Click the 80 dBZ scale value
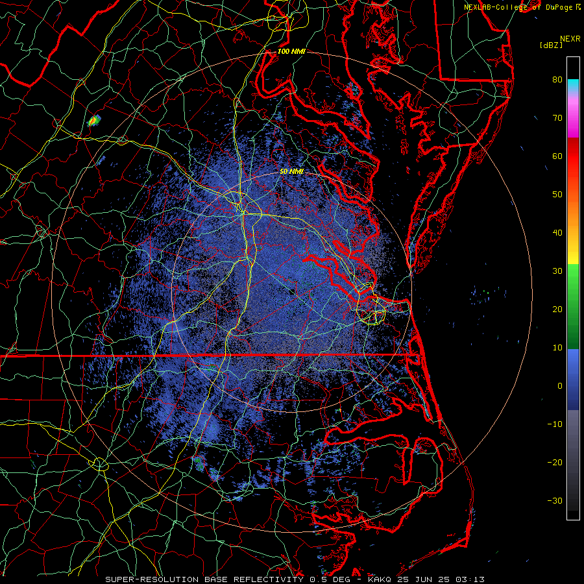The image size is (584, 584). coord(557,80)
